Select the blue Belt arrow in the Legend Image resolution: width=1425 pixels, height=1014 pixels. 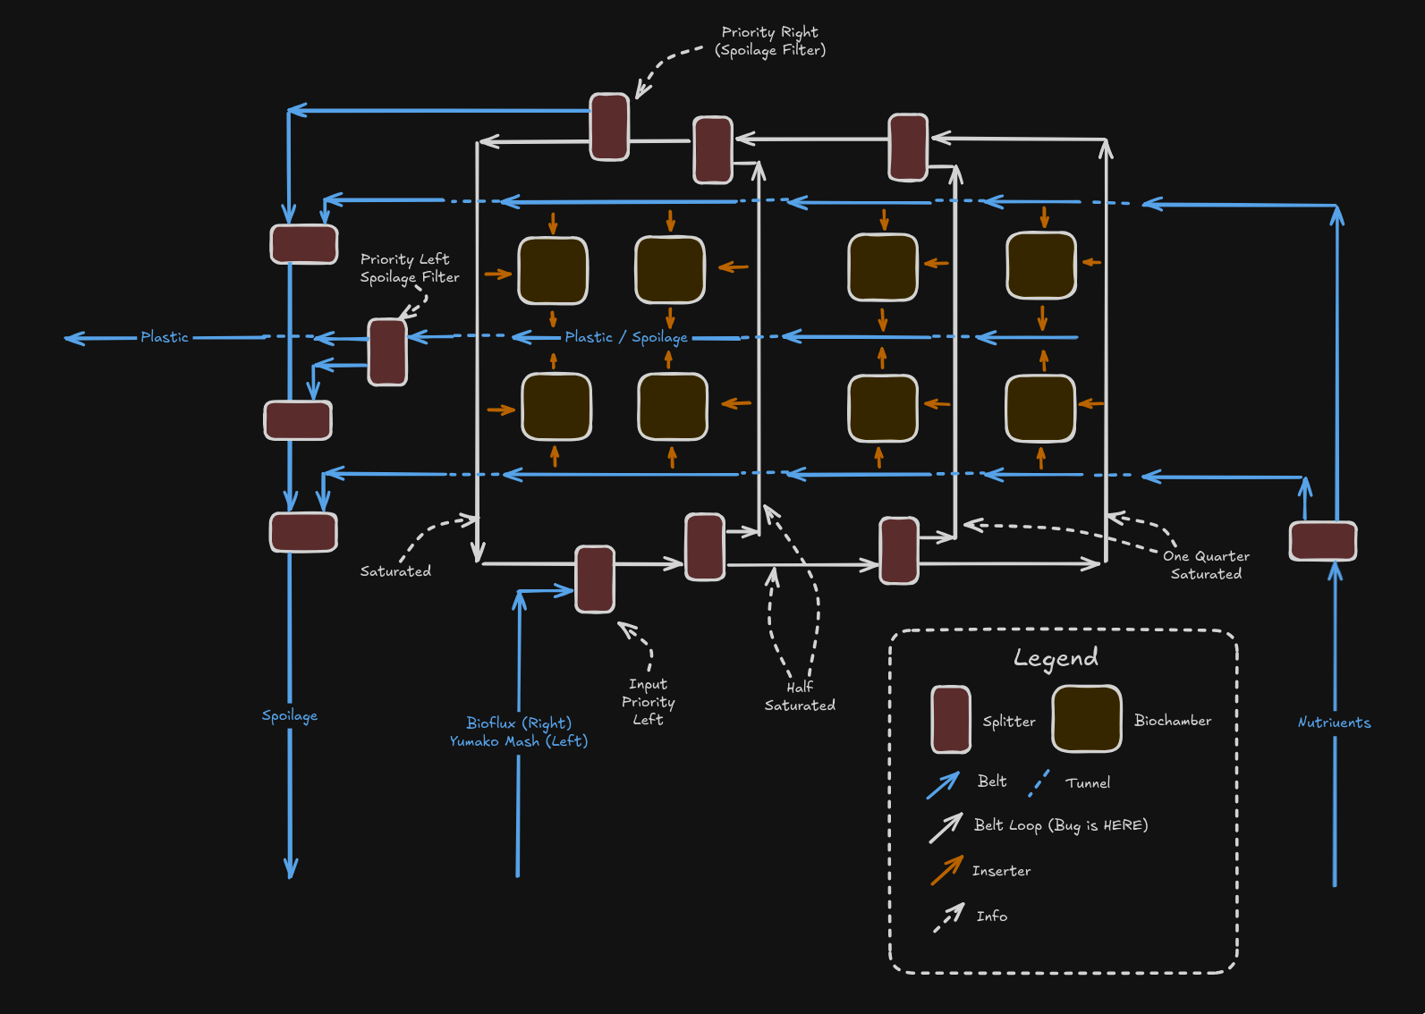[943, 784]
